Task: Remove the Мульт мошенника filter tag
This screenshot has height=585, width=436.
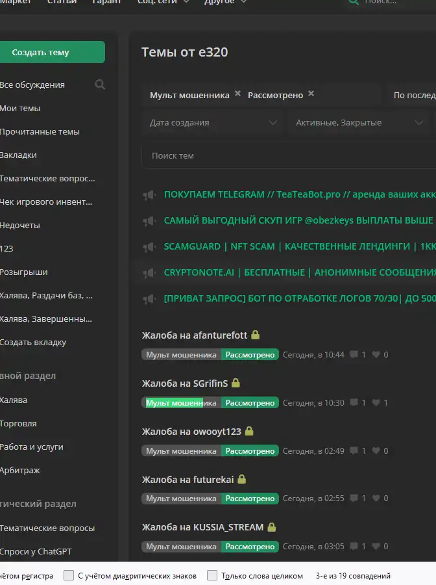Action: click(237, 94)
